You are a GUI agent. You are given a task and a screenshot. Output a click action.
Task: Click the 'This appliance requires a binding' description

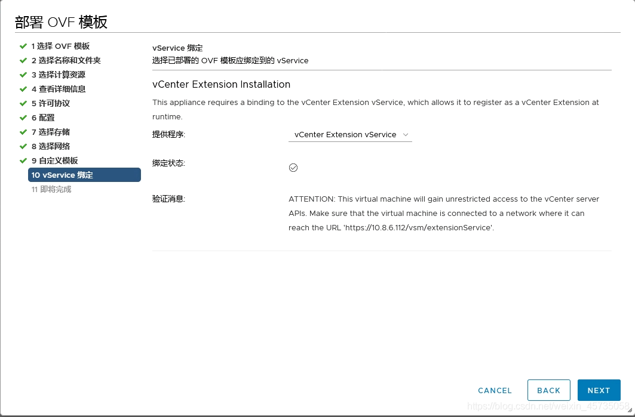pyautogui.click(x=375, y=109)
